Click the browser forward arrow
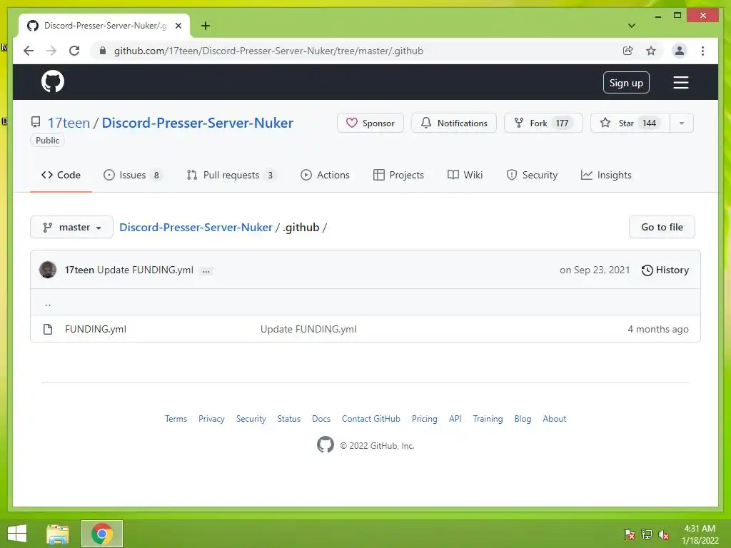731x548 pixels. pyautogui.click(x=51, y=51)
